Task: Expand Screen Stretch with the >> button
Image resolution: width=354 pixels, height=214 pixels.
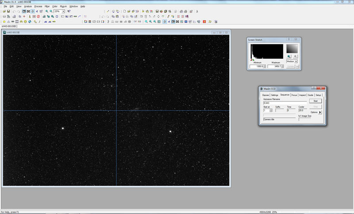Action: pos(298,66)
